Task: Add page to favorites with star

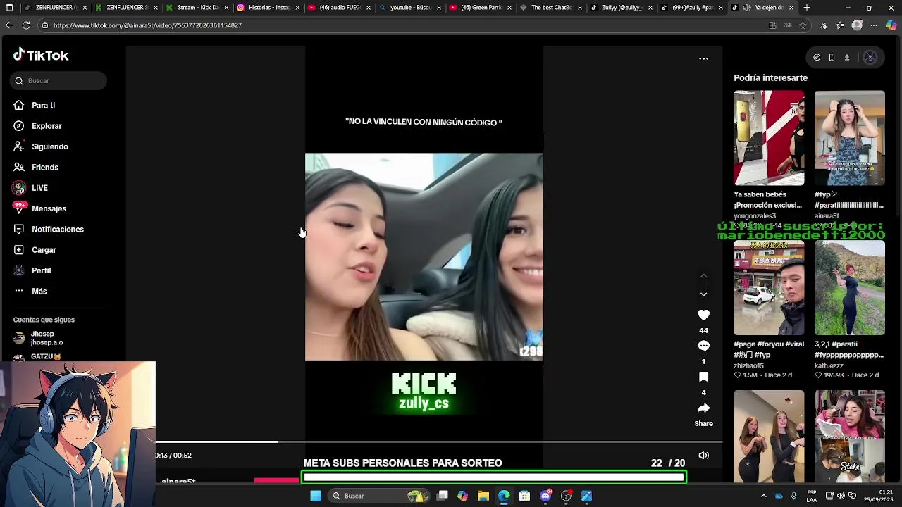Action: pyautogui.click(x=803, y=25)
